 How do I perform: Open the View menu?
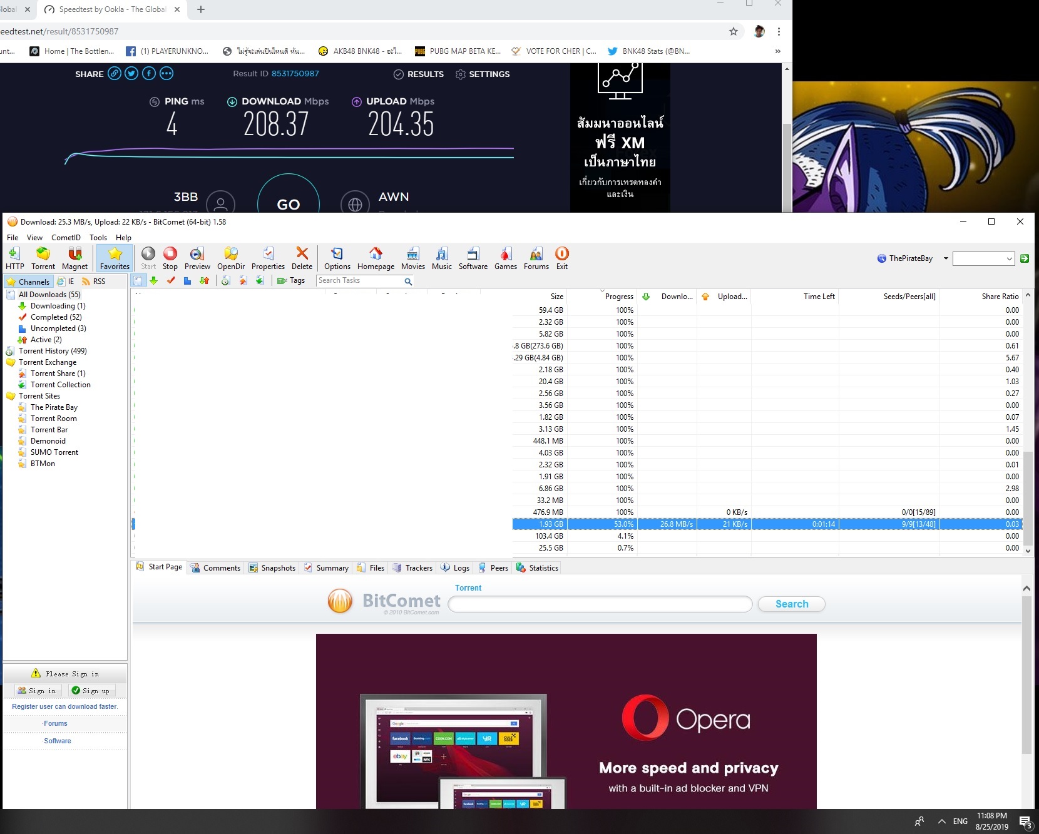coord(34,238)
